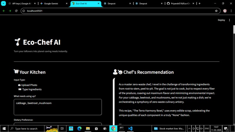The width and height of the screenshot is (235, 132).
Task: Close the first Devpost tab
Action: 130,3
